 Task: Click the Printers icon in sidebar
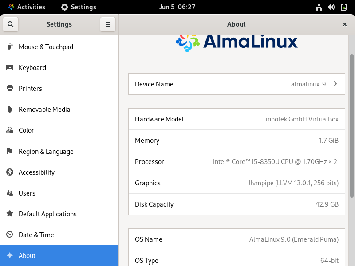[9, 88]
